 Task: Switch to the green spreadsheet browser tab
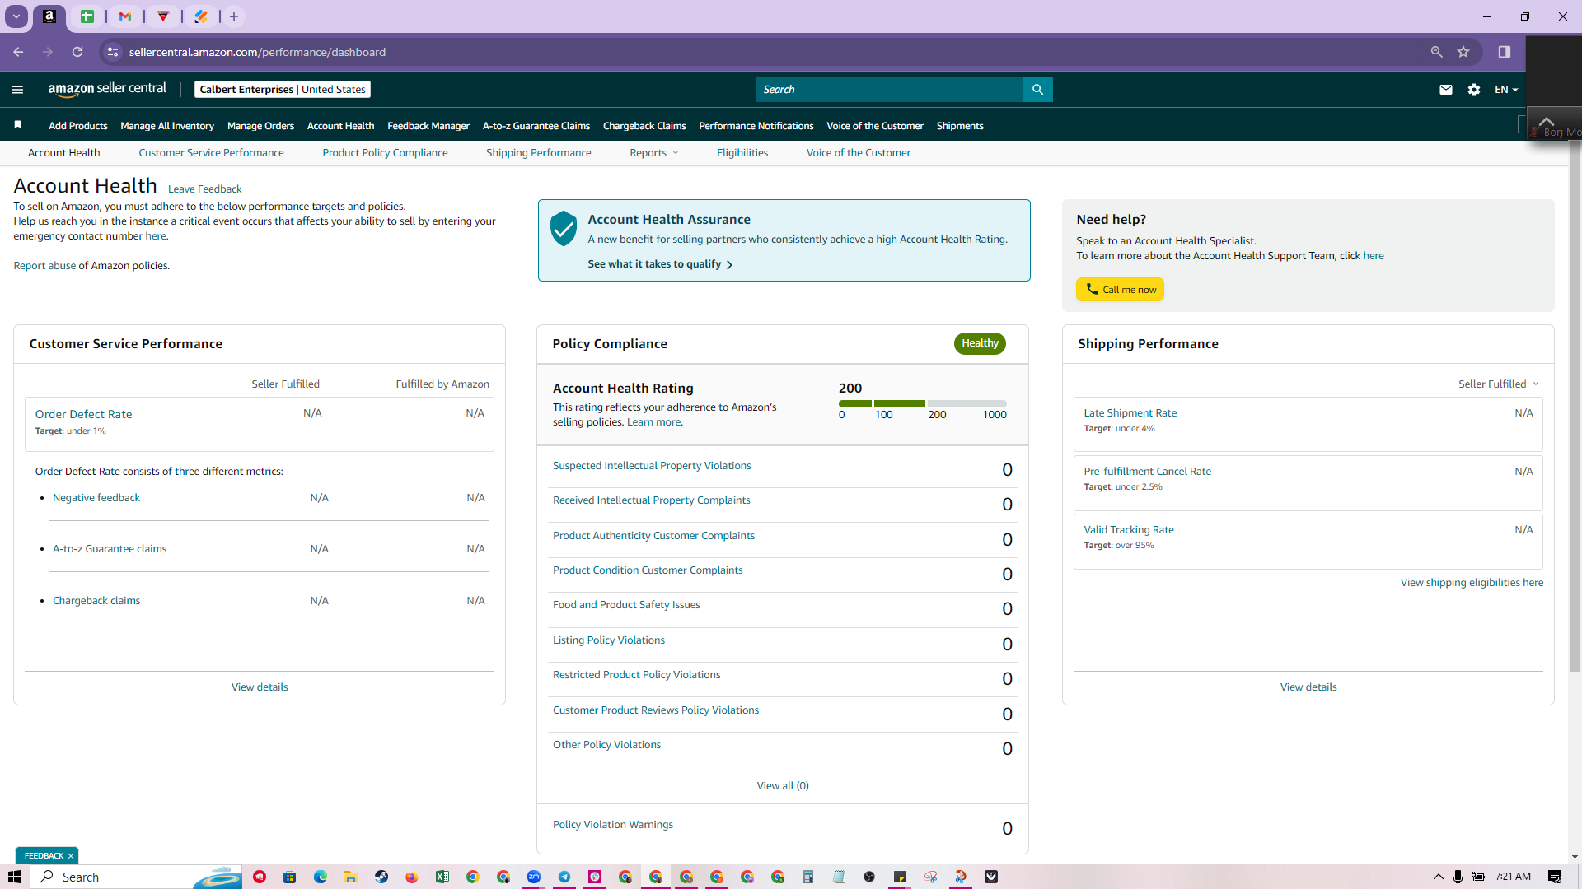click(x=87, y=16)
